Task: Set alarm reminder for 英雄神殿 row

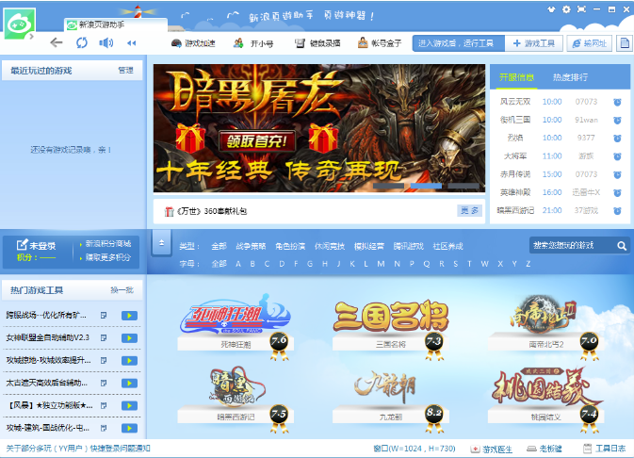Action: pyautogui.click(x=617, y=192)
